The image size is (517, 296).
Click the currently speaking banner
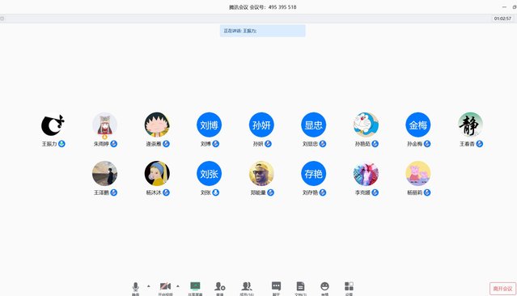click(x=263, y=31)
